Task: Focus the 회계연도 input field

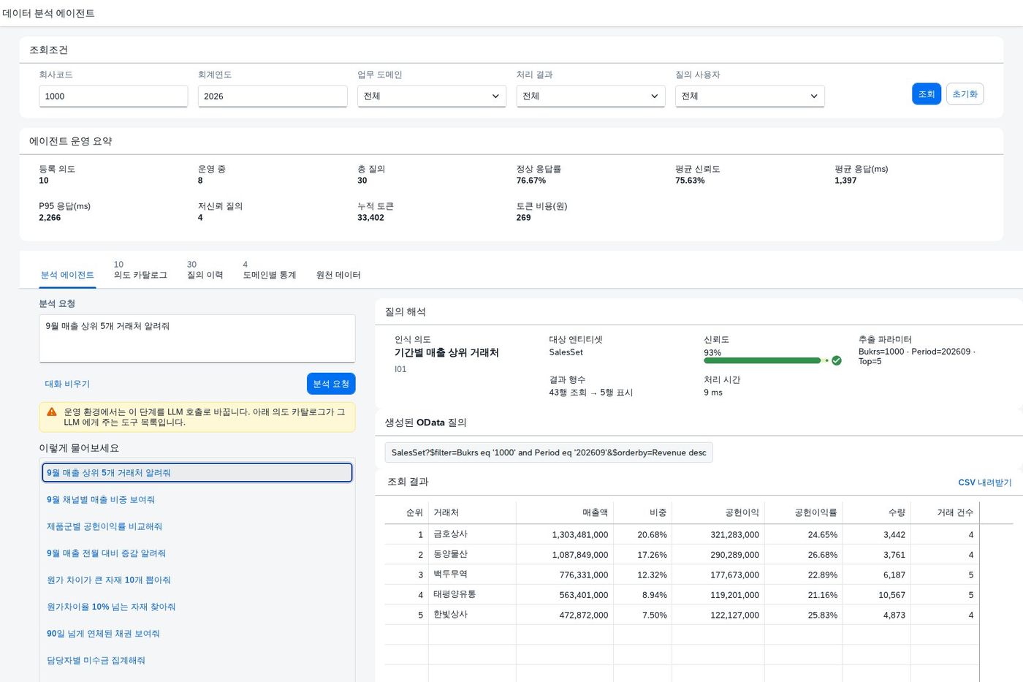Action: [x=273, y=96]
